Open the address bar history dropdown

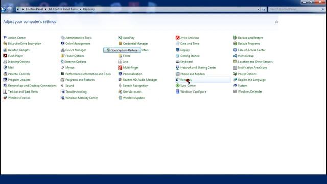pos(258,9)
